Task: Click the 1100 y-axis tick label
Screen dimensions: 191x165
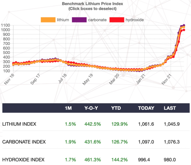Action: (x=5, y=25)
